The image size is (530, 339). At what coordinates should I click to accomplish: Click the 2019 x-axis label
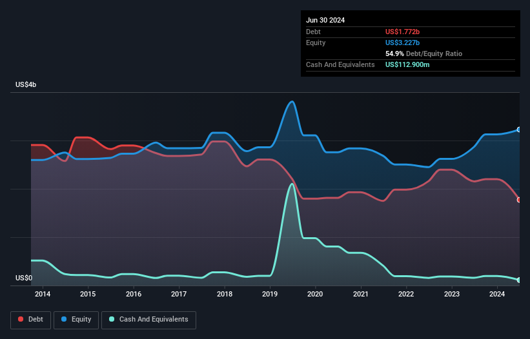270,294
